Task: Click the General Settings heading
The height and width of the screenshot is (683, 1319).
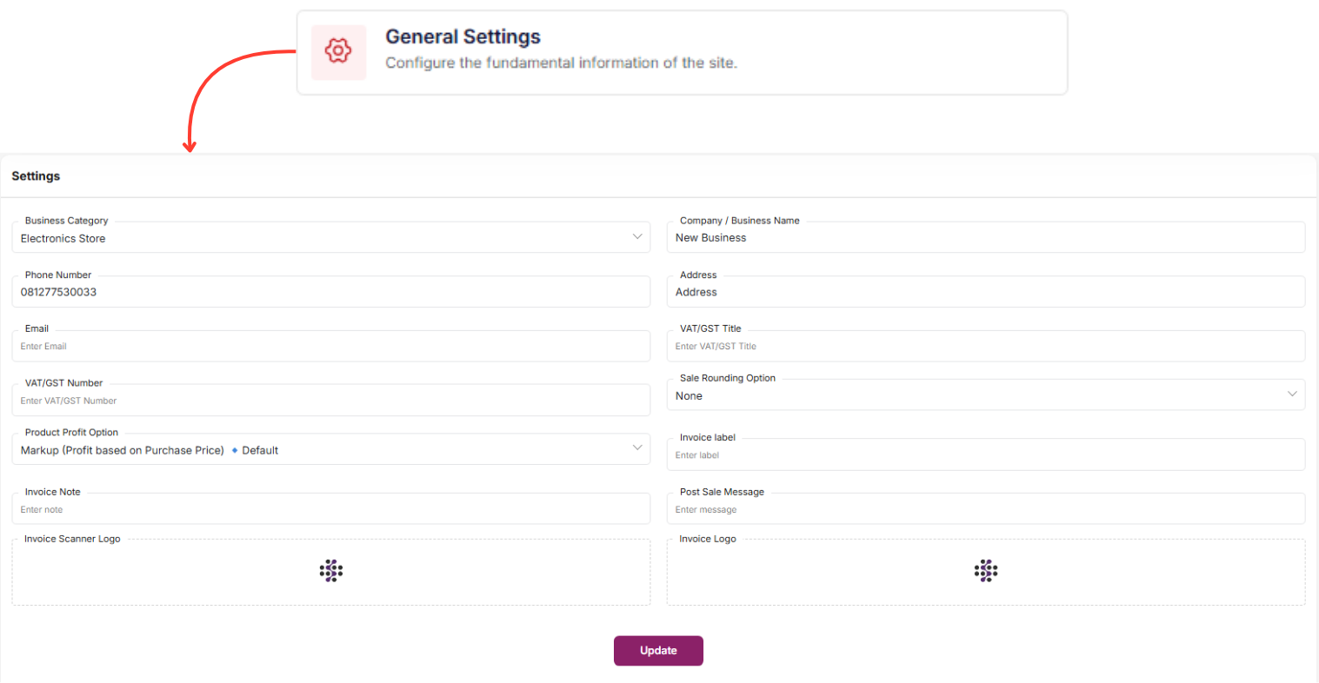Action: [463, 36]
